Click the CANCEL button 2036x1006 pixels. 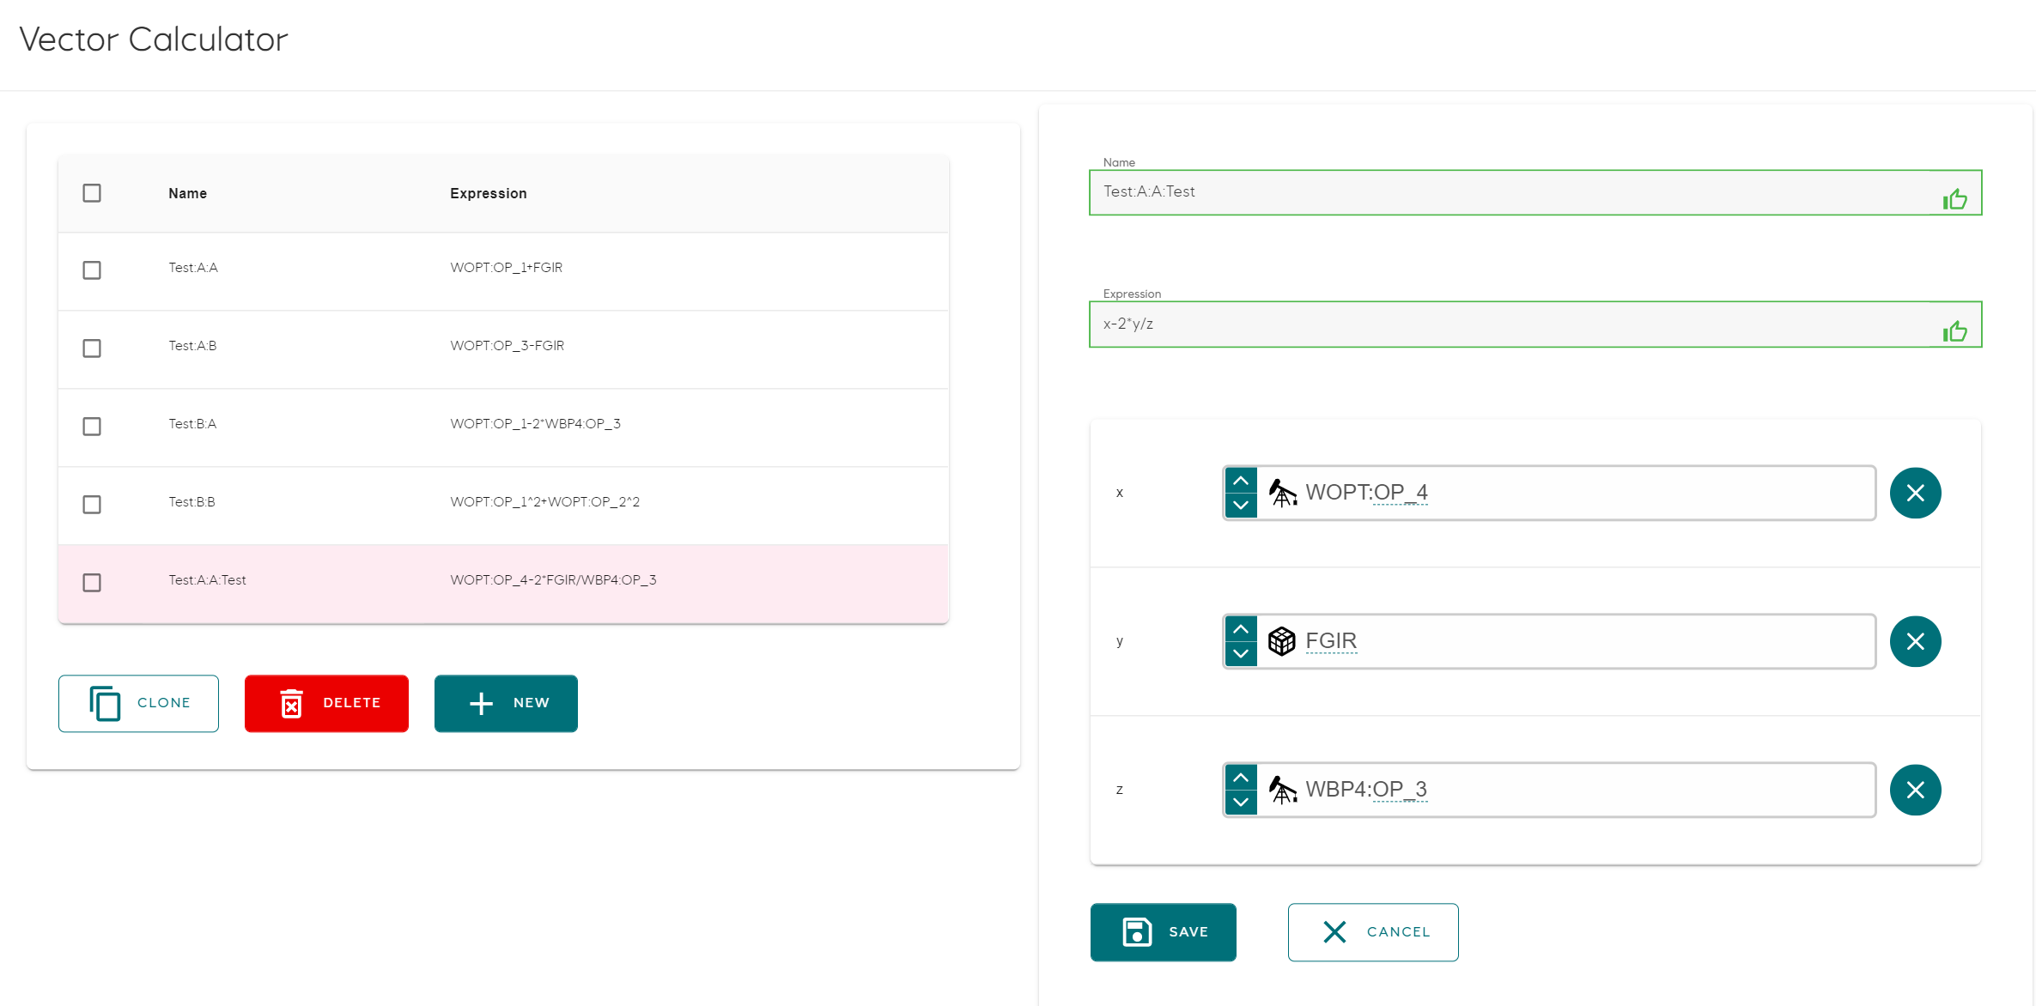tap(1372, 932)
